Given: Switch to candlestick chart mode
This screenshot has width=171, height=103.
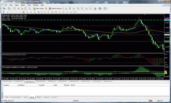Looking at the screenshot, I should (x=70, y=8).
